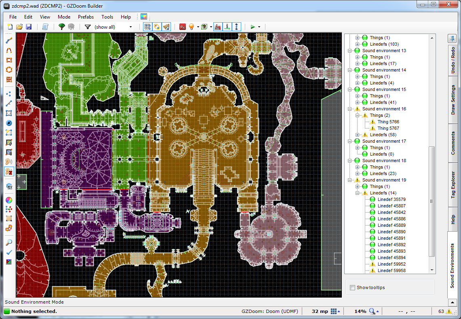Click the Sound Environment mode ear-Z icon
The height and width of the screenshot is (319, 461).
click(x=9, y=171)
